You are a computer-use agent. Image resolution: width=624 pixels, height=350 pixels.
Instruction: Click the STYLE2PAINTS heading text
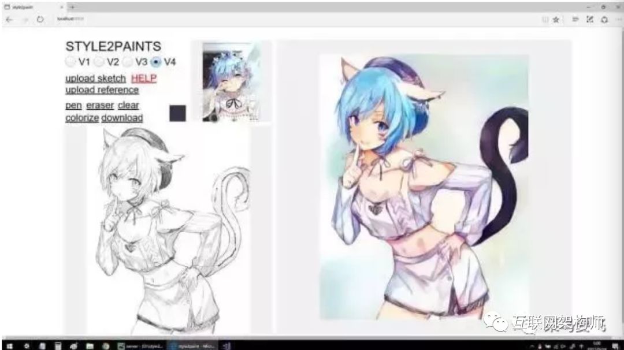click(113, 47)
